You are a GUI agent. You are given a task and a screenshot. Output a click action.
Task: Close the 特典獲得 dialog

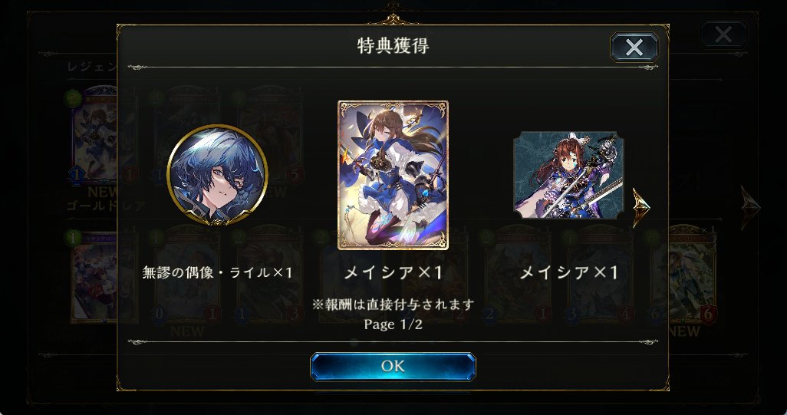click(x=634, y=48)
